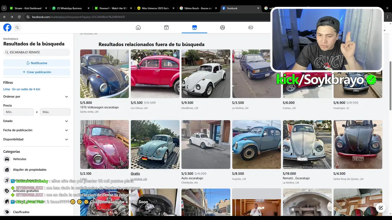Expand the Fecha de publicación filter
Viewport: 392px width, 220px height.
37,130
